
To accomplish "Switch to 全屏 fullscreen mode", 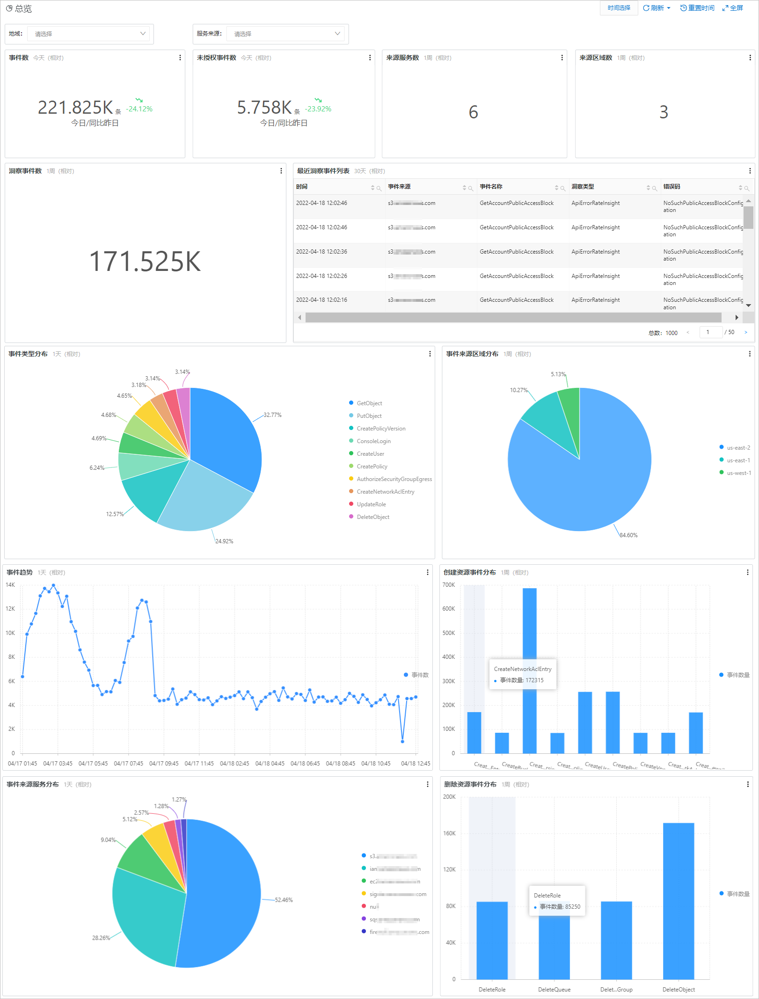I will tap(733, 8).
